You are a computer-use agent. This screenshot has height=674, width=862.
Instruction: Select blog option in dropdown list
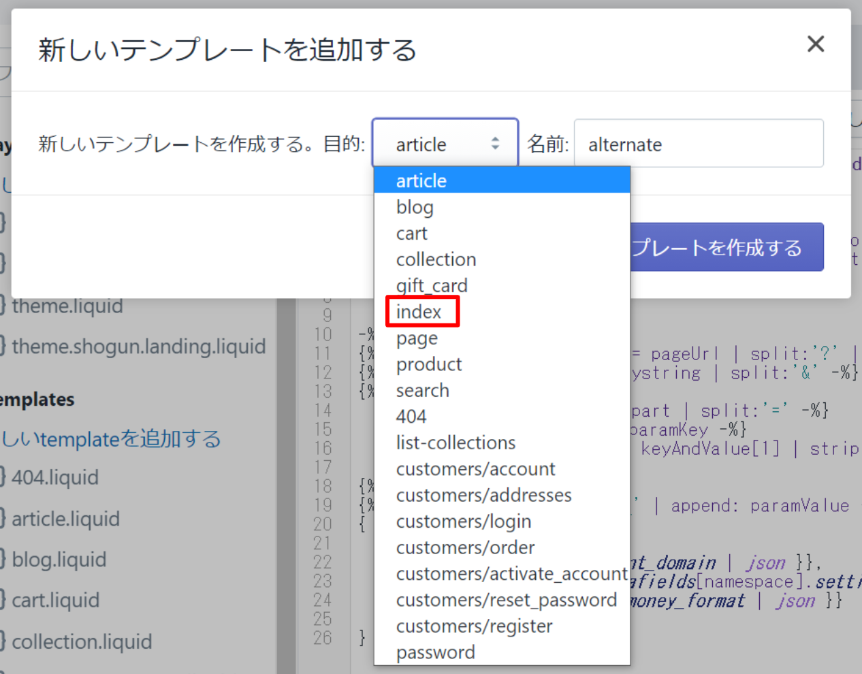(x=502, y=207)
